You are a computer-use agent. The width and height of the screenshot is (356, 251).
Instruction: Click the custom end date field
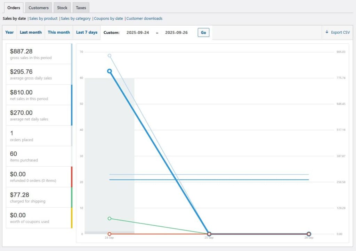tap(176, 33)
